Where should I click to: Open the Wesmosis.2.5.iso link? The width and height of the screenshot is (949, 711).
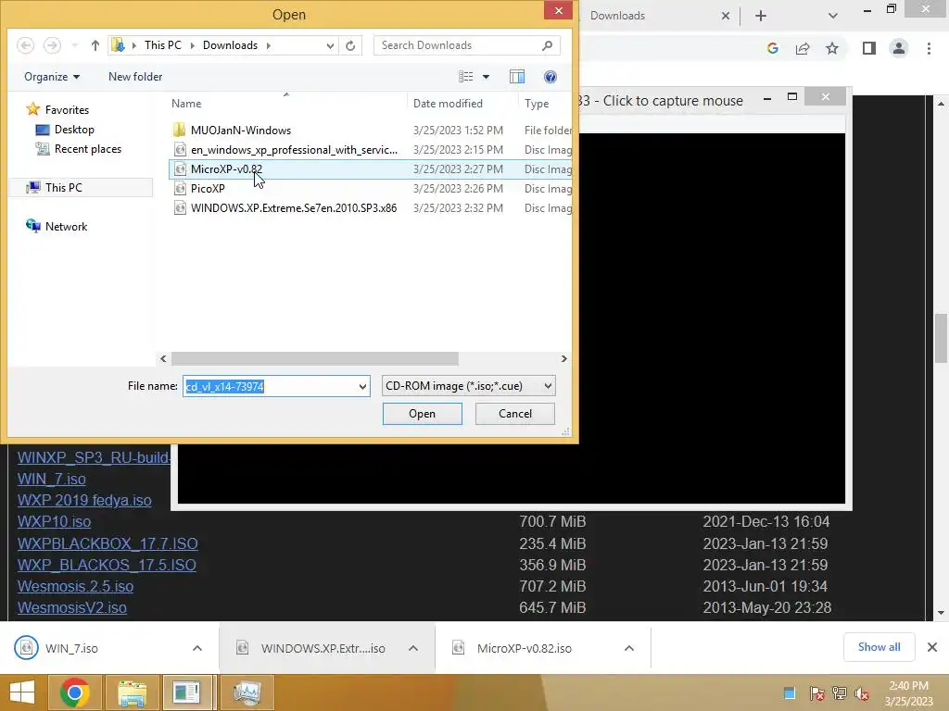point(75,586)
